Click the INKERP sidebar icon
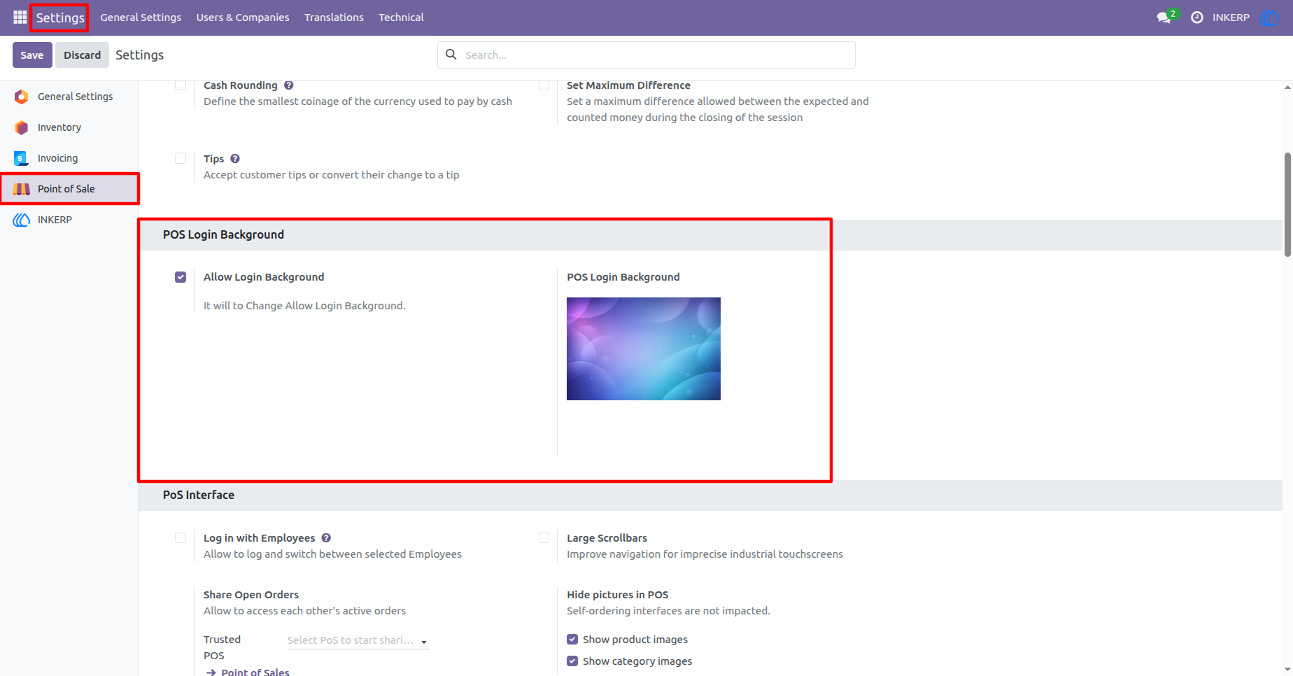 click(x=22, y=220)
